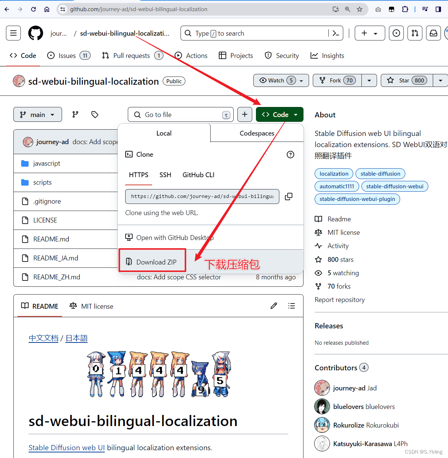Reload the page with the refresh icon
The image size is (448, 458).
pyautogui.click(x=33, y=9)
